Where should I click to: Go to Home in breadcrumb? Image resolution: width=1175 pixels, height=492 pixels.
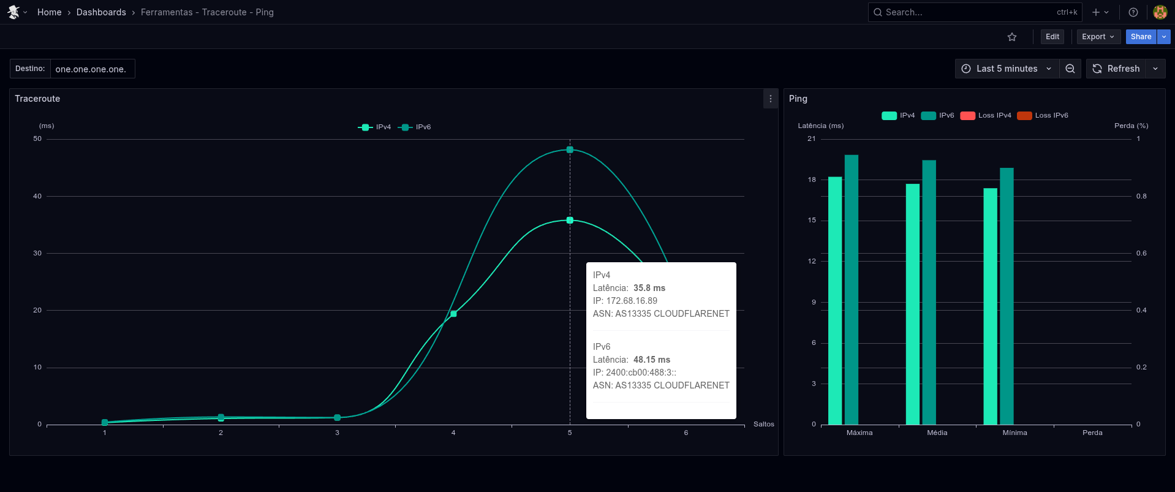point(49,12)
